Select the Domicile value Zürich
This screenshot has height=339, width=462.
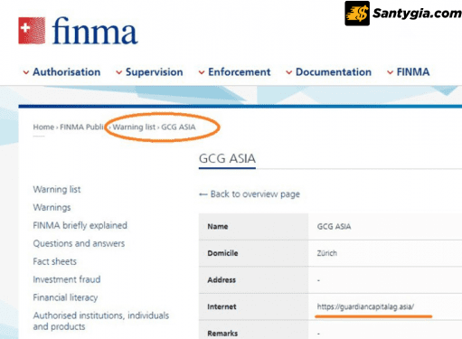[x=327, y=253]
